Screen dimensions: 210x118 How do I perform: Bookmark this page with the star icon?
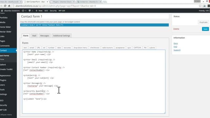pyautogui.click(x=200, y=6)
